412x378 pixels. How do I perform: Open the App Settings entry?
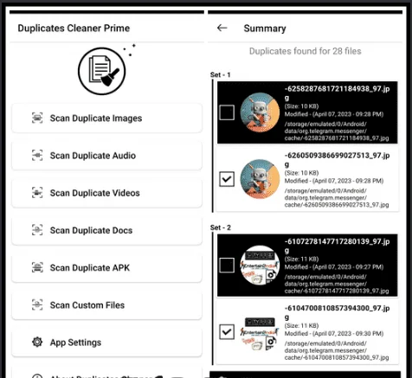pos(106,343)
